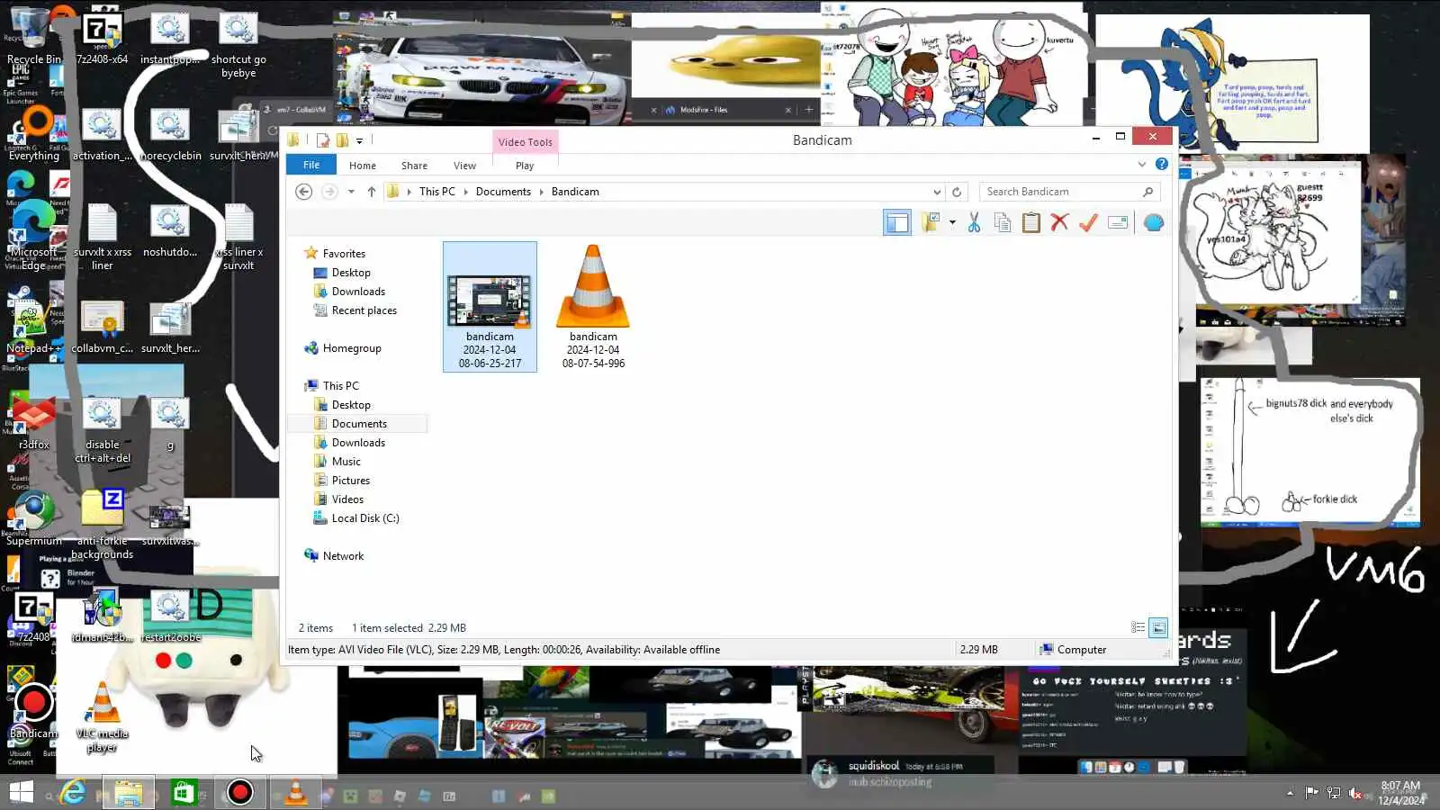Click VLC media player desktop shortcut
The height and width of the screenshot is (810, 1440).
pos(103,717)
